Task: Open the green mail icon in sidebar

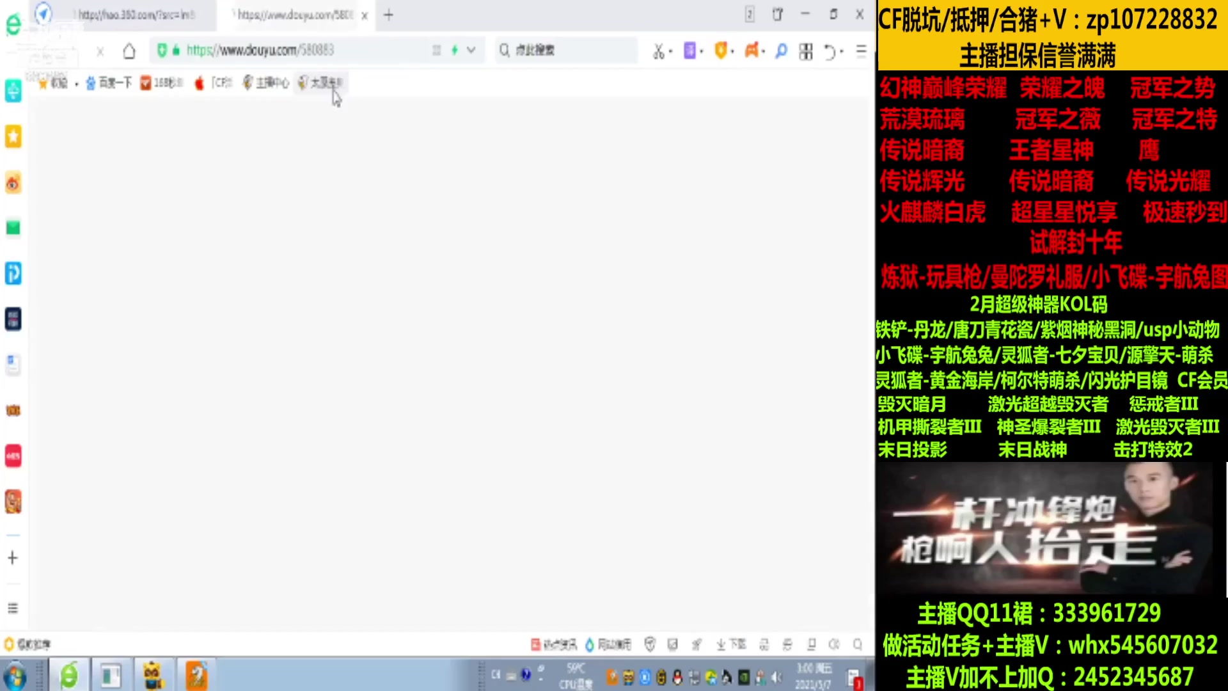Action: point(13,228)
